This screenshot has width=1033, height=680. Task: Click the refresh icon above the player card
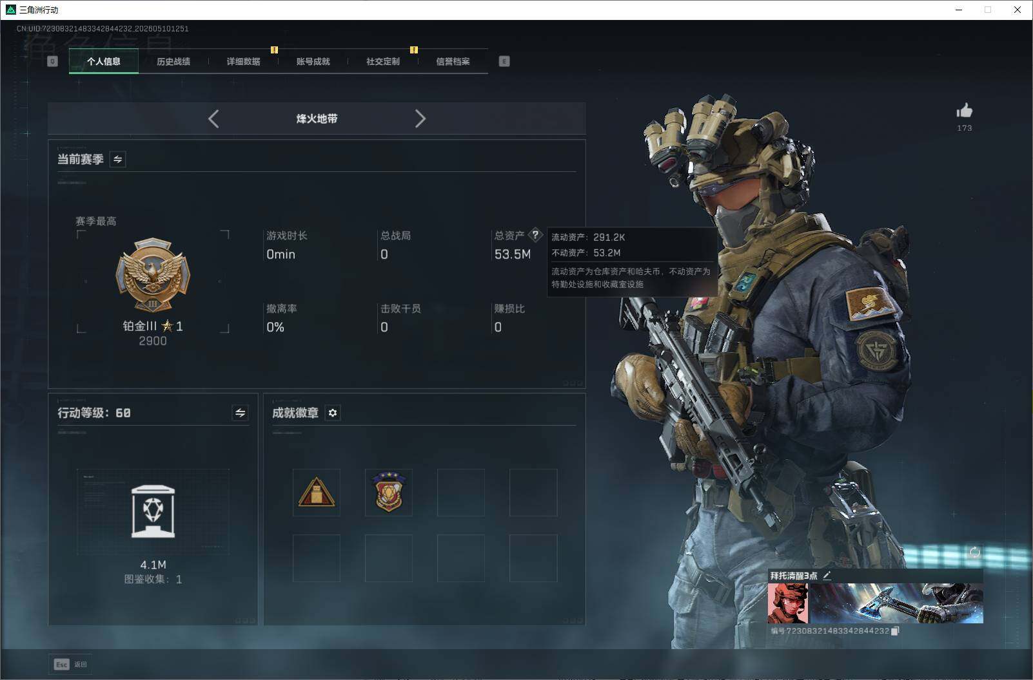(974, 552)
